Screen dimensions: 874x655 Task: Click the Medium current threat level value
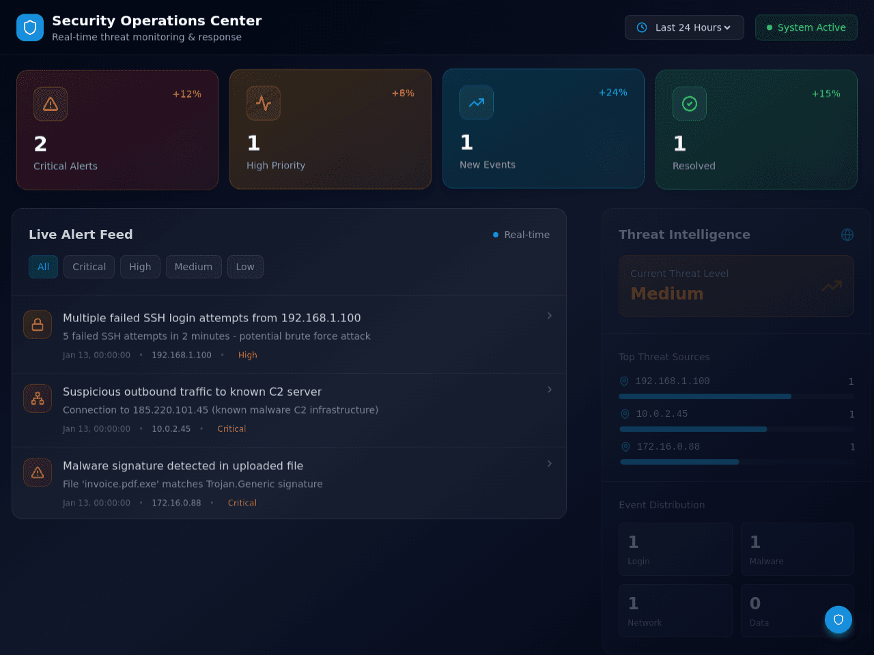pos(667,293)
